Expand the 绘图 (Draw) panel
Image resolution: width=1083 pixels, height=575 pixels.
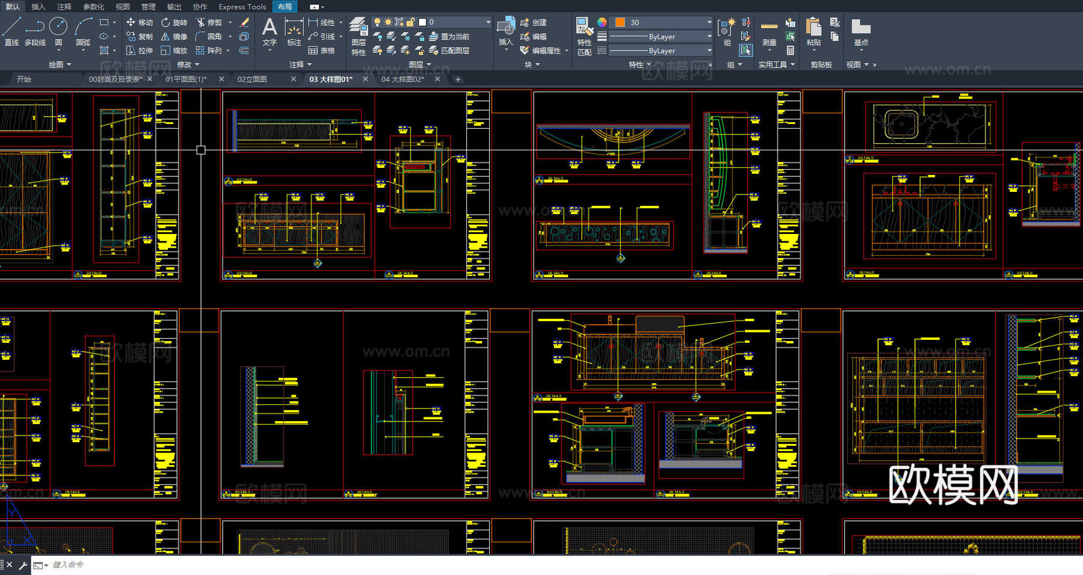pyautogui.click(x=60, y=64)
